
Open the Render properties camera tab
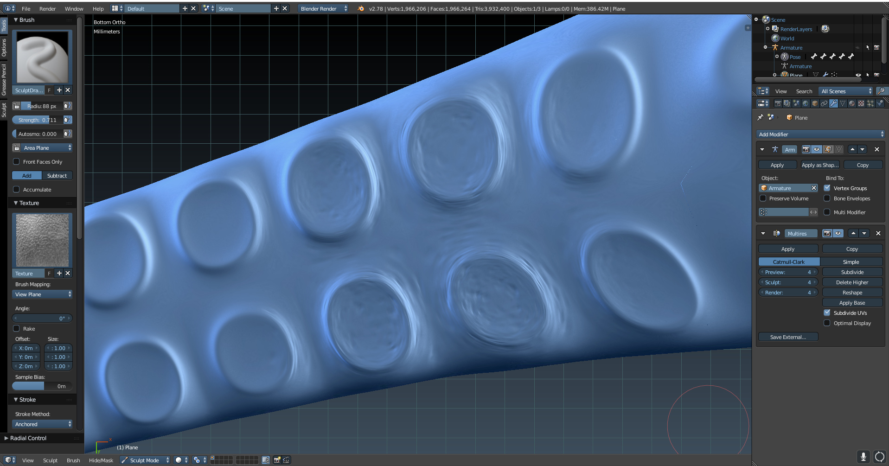click(x=778, y=103)
